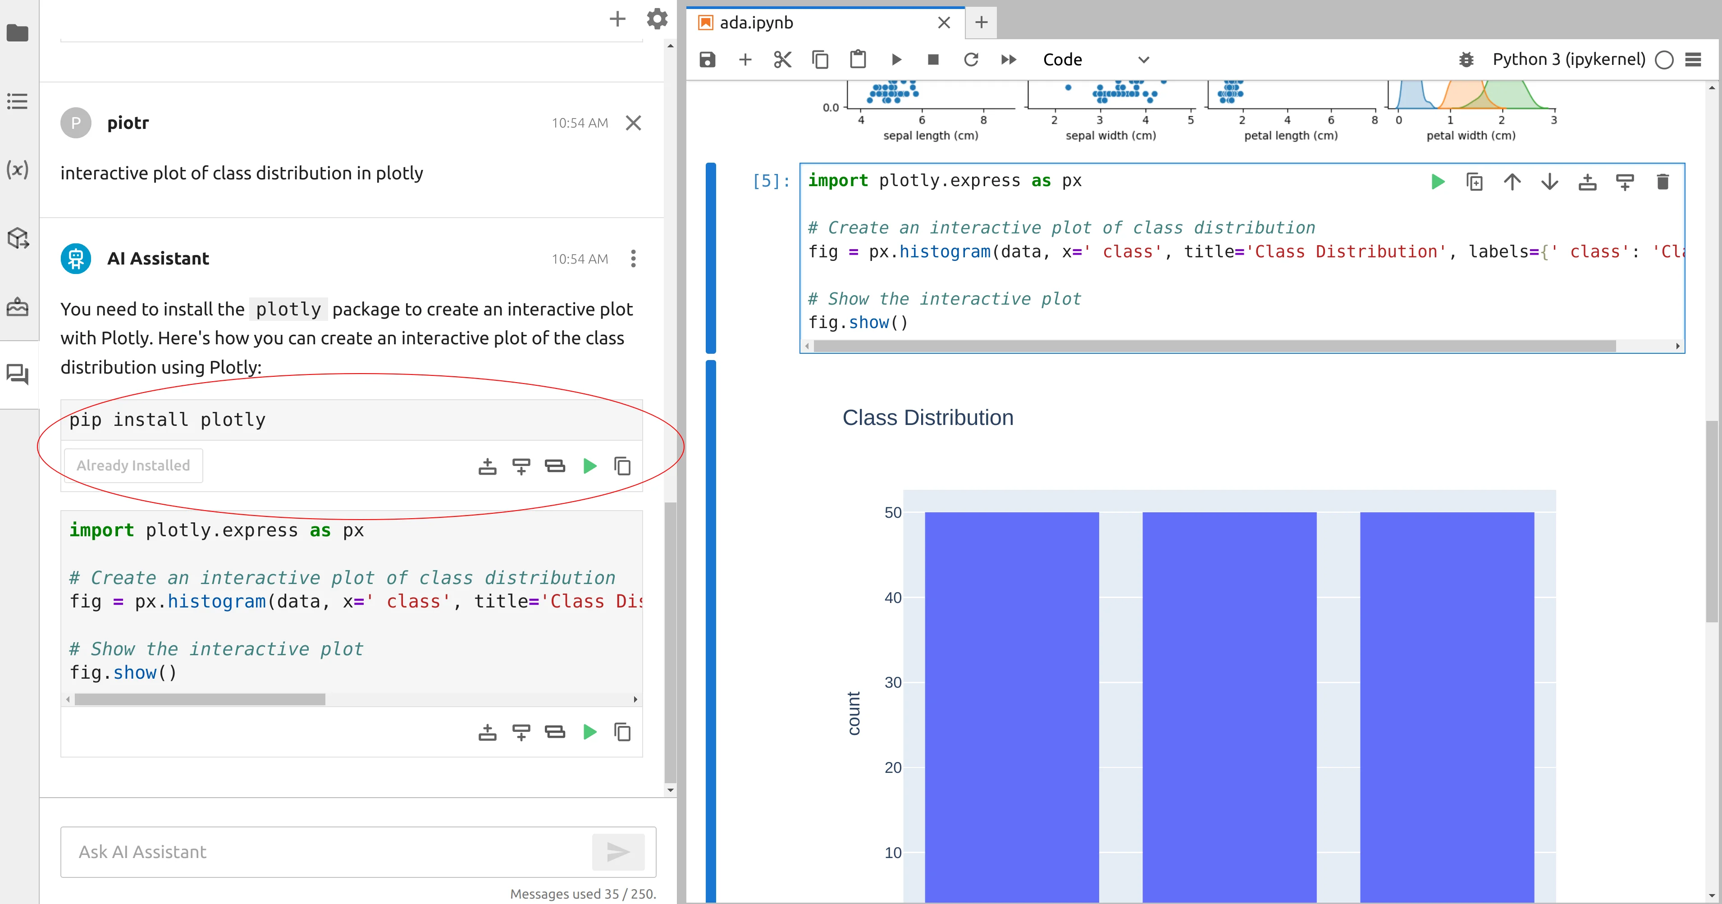The width and height of the screenshot is (1722, 904).
Task: Click the Already Installed button
Action: [x=134, y=465]
